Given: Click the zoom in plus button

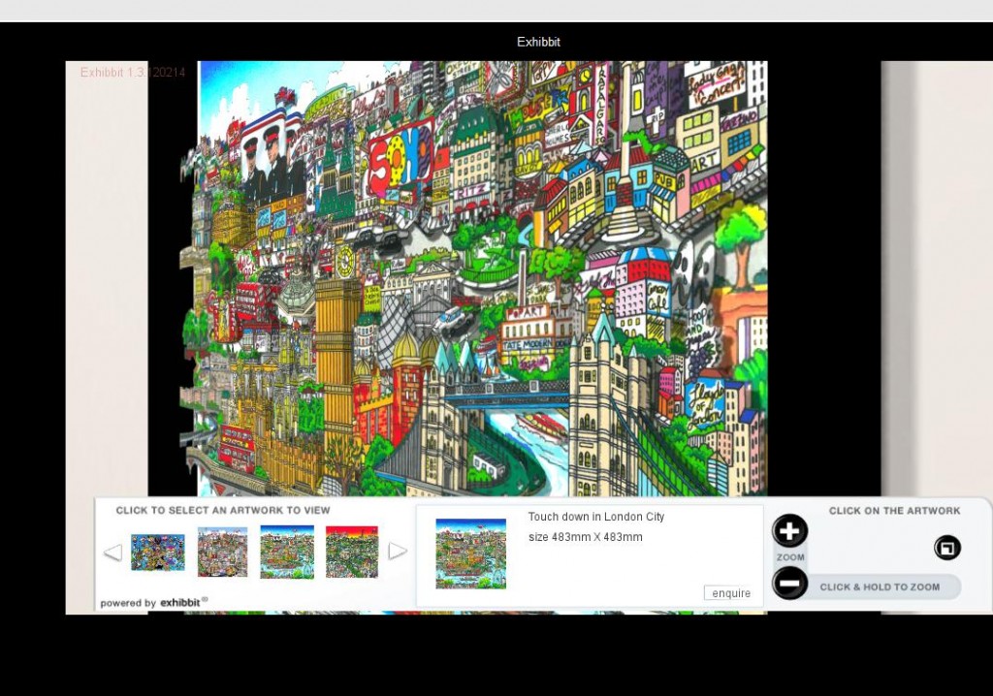Looking at the screenshot, I should [789, 530].
